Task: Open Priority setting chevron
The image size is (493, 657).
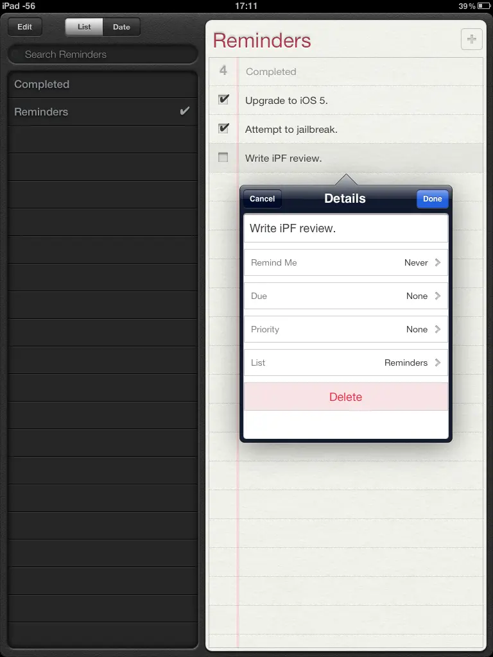Action: pos(438,329)
